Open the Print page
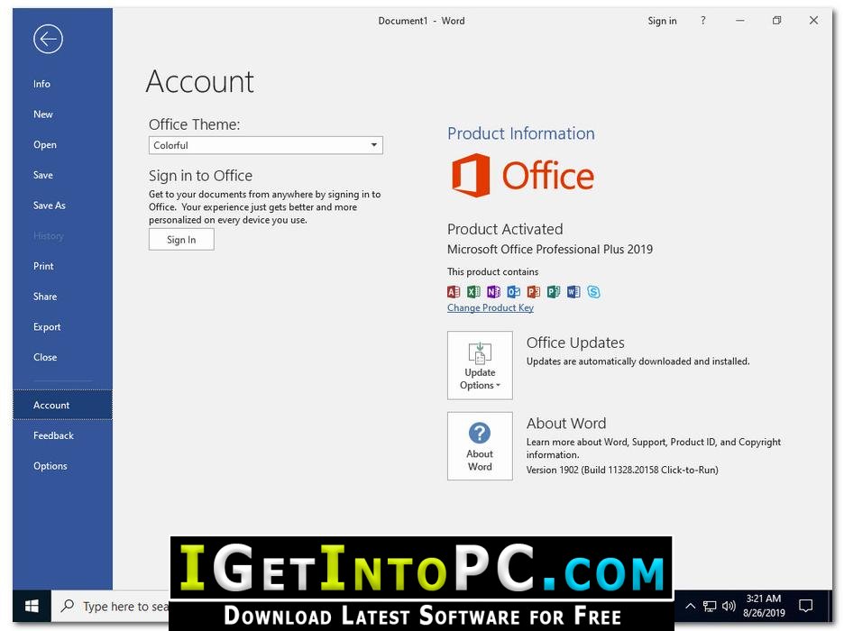This screenshot has width=844, height=631. [x=43, y=266]
